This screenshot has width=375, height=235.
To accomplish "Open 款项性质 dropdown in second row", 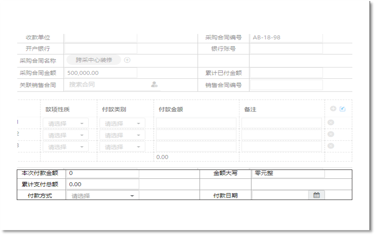I will coord(66,135).
